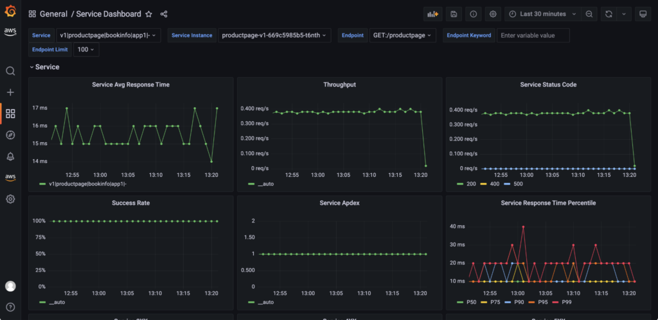This screenshot has width=658, height=320.
Task: Open Configuration gear in left sidebar
Action: 10,199
